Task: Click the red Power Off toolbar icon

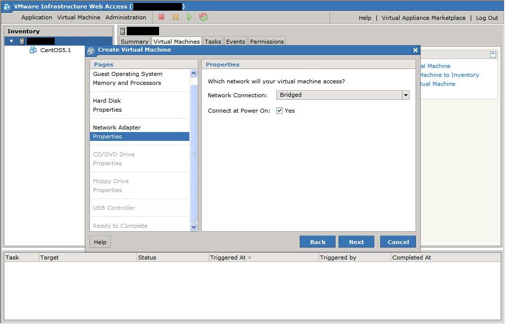Action: click(162, 17)
